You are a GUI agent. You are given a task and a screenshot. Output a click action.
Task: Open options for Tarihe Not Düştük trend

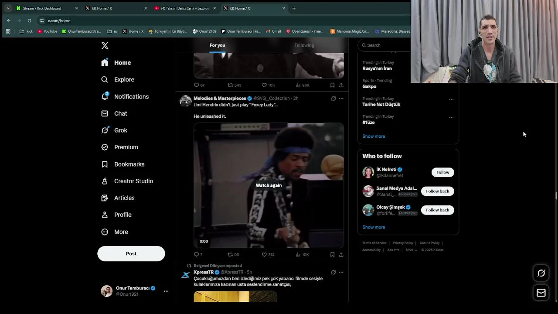click(x=451, y=99)
